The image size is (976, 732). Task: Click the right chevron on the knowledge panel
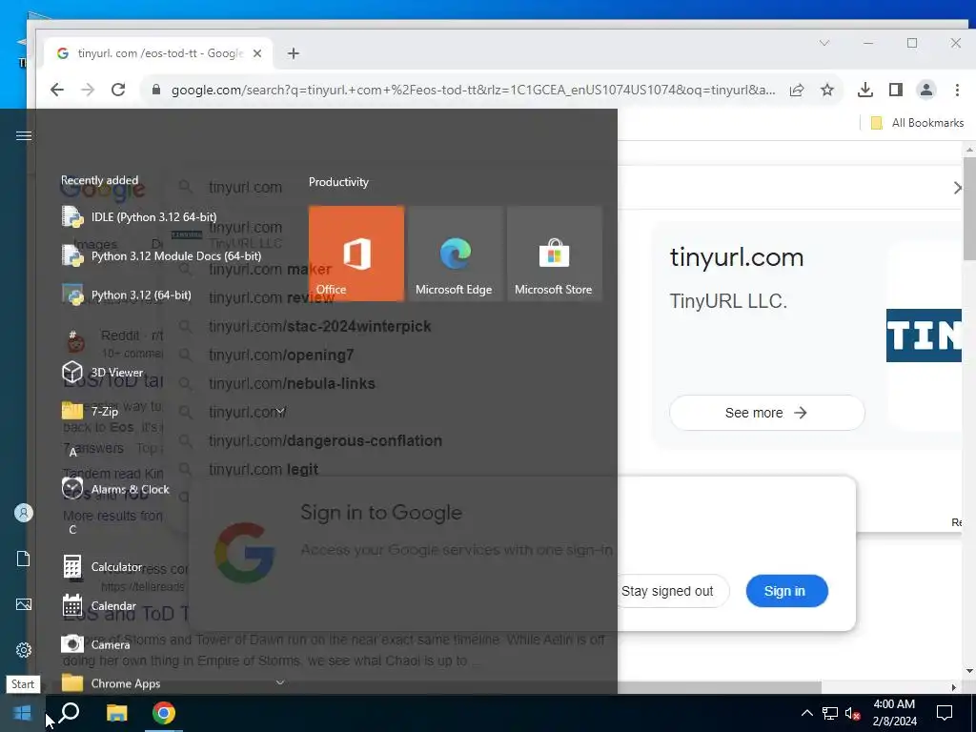pyautogui.click(x=957, y=188)
